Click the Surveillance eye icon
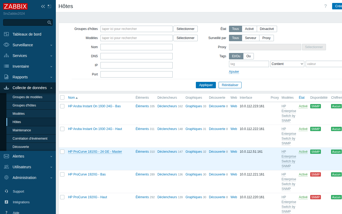The width and height of the screenshot is (342, 214). [6, 45]
